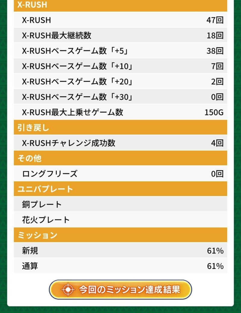Tap the ロングフリーズ row
241x313 pixels.
click(x=120, y=173)
